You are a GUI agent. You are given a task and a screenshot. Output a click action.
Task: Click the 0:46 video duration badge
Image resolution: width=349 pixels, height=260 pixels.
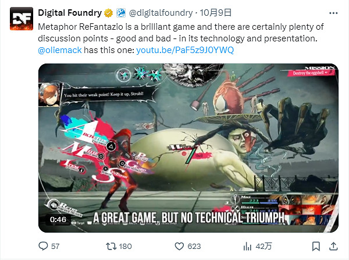[x=58, y=220]
